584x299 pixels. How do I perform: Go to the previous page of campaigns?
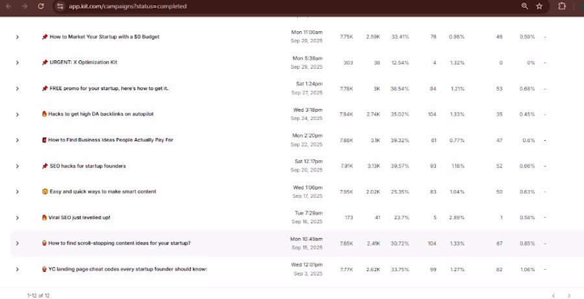pos(552,295)
